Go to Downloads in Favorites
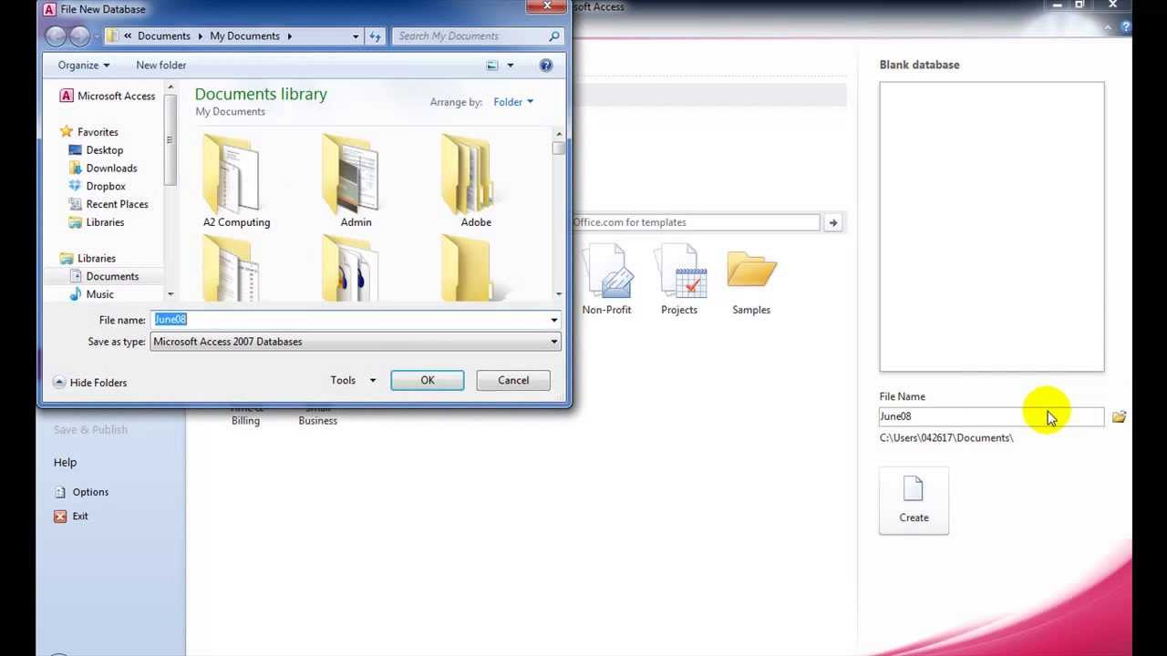The image size is (1167, 656). [x=103, y=168]
